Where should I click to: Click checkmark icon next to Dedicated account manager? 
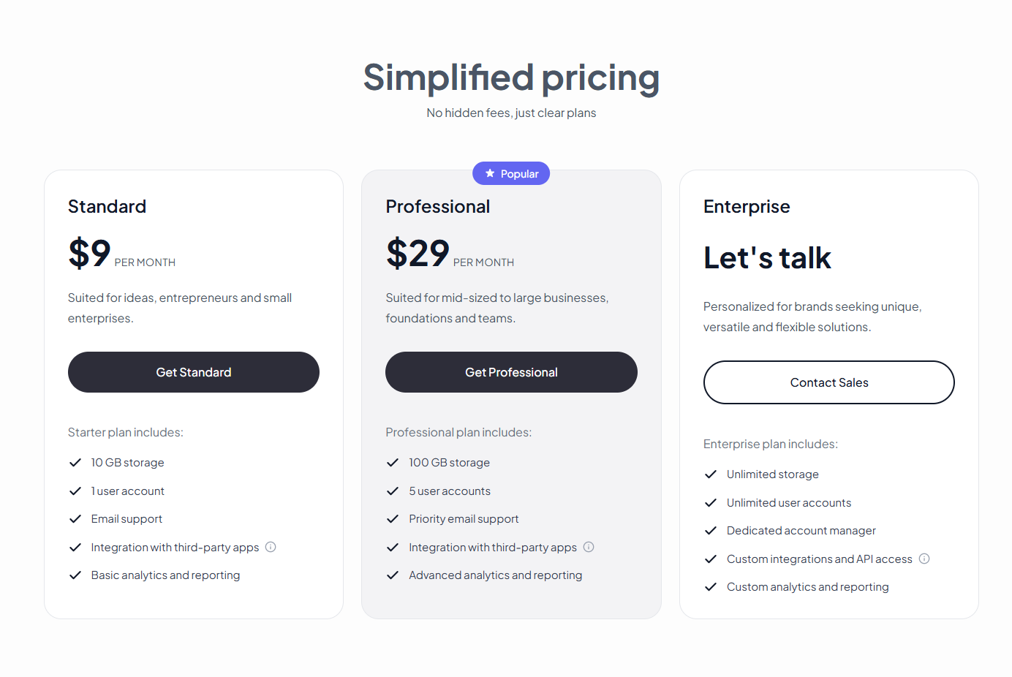click(710, 531)
